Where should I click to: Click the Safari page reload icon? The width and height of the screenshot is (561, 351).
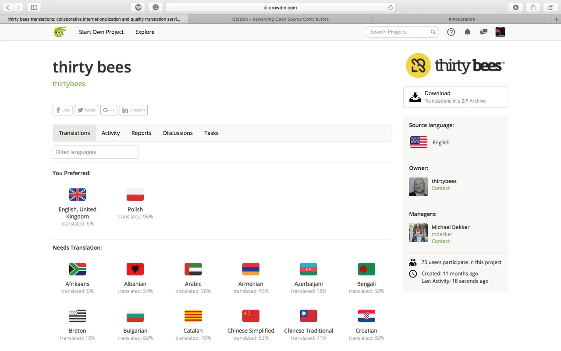point(391,7)
